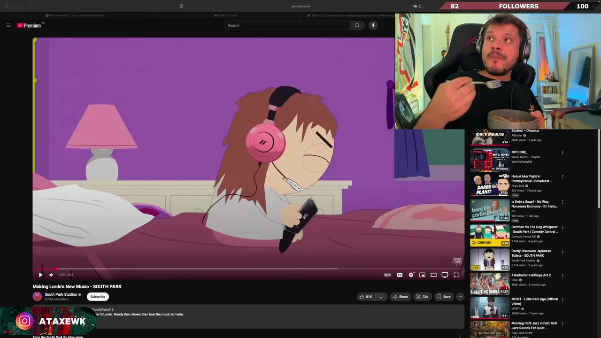Open Safari reader/page icon left of address
The height and width of the screenshot is (338, 601).
click(181, 6)
